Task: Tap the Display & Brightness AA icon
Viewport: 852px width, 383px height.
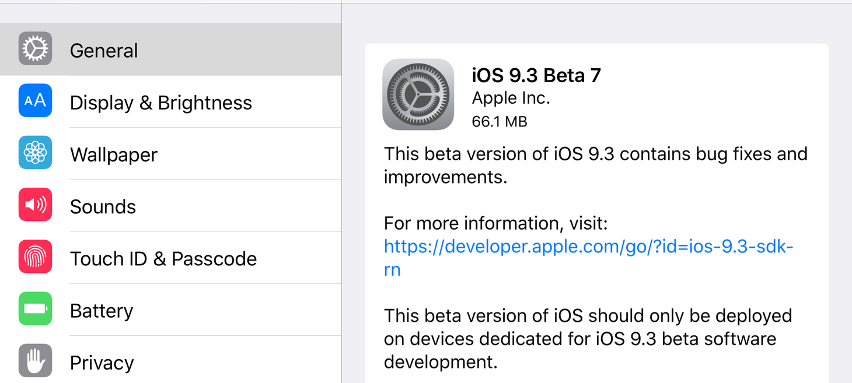Action: tap(35, 100)
